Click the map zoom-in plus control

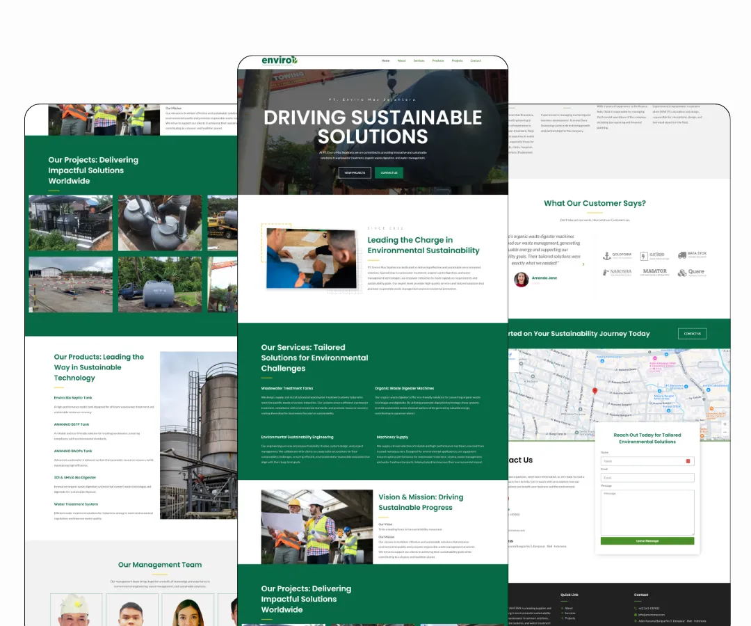coord(725,424)
